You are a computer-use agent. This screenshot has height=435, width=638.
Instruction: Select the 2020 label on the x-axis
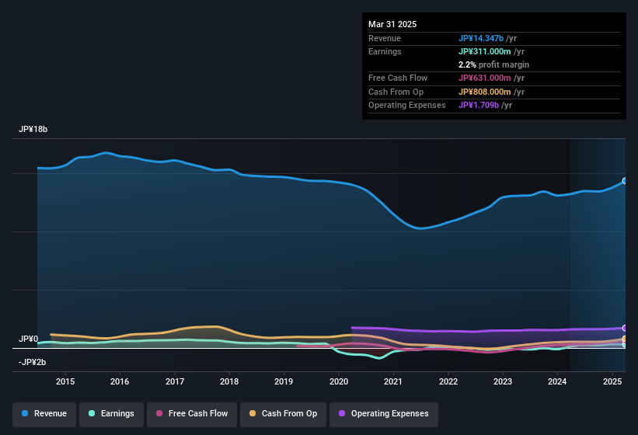click(x=339, y=381)
